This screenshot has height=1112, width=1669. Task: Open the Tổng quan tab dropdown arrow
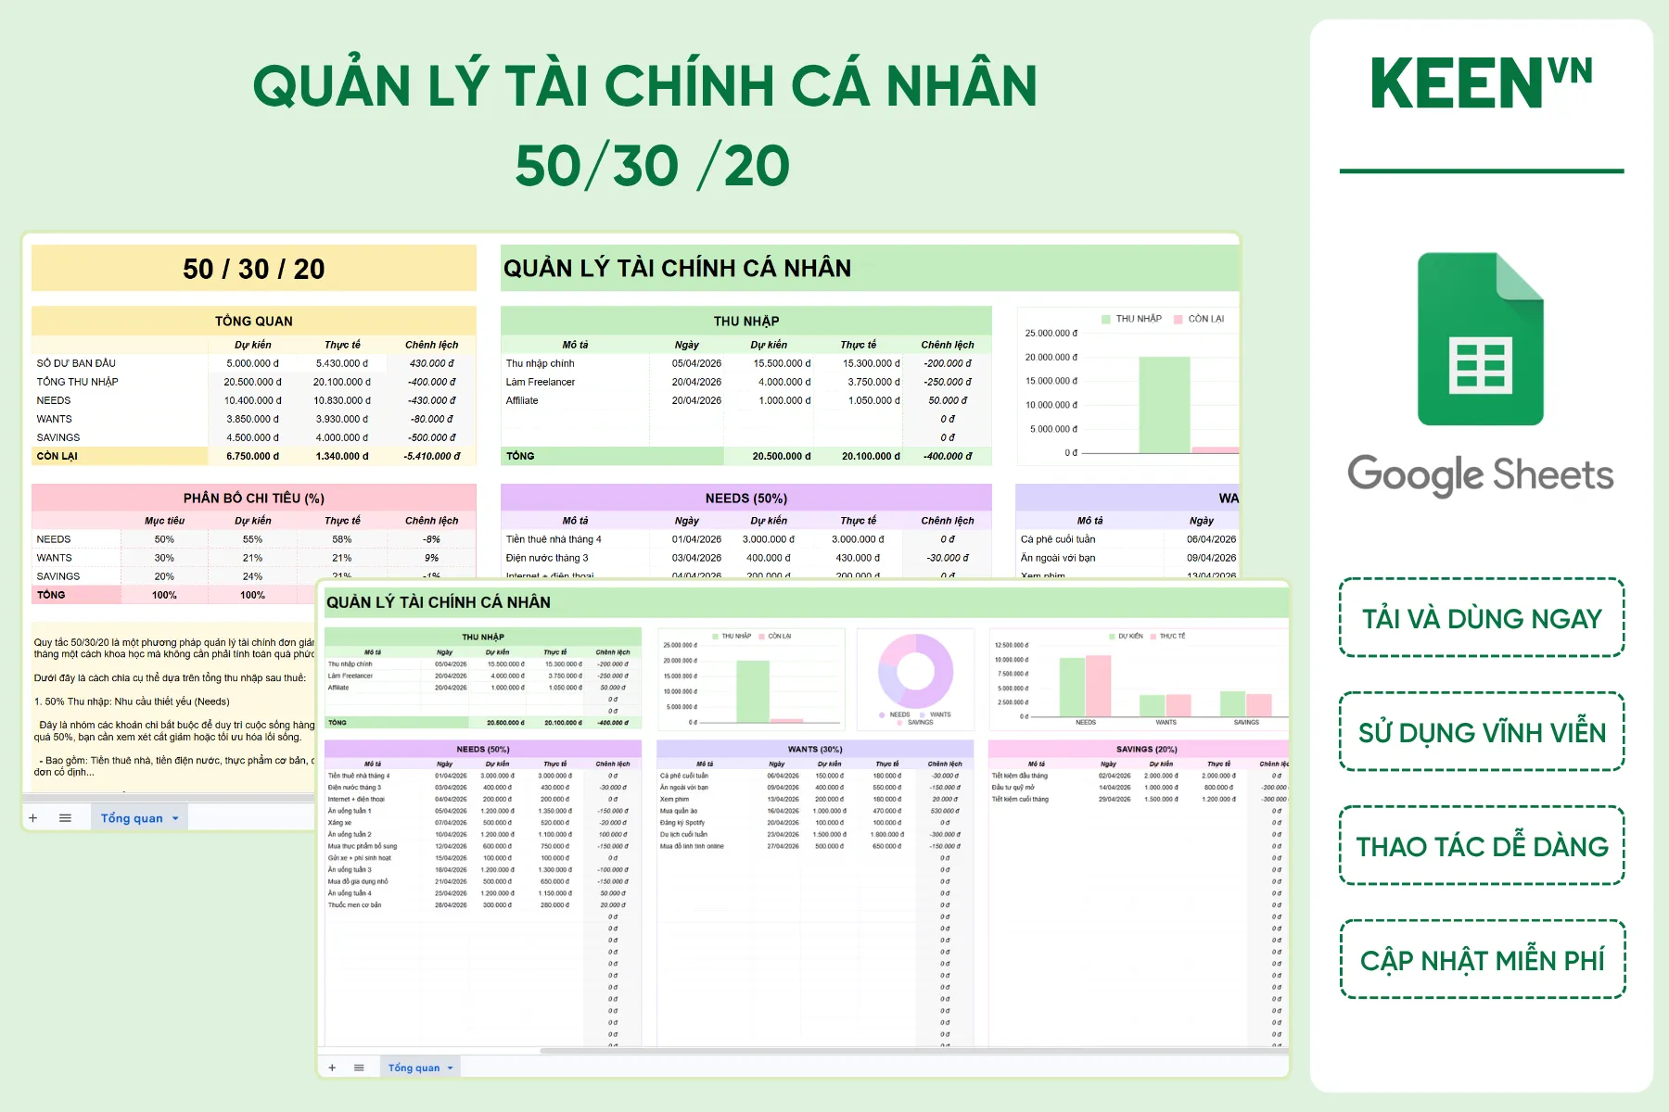451,1068
